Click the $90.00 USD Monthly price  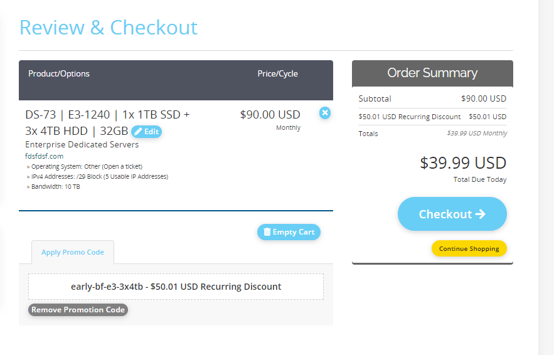point(270,120)
